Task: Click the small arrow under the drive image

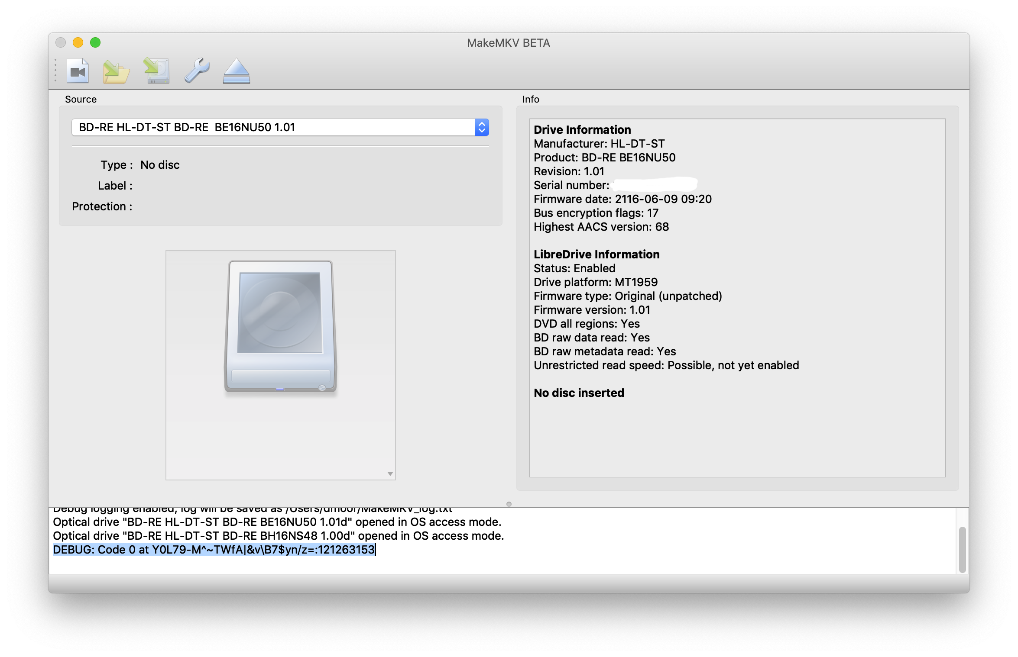Action: [x=390, y=474]
